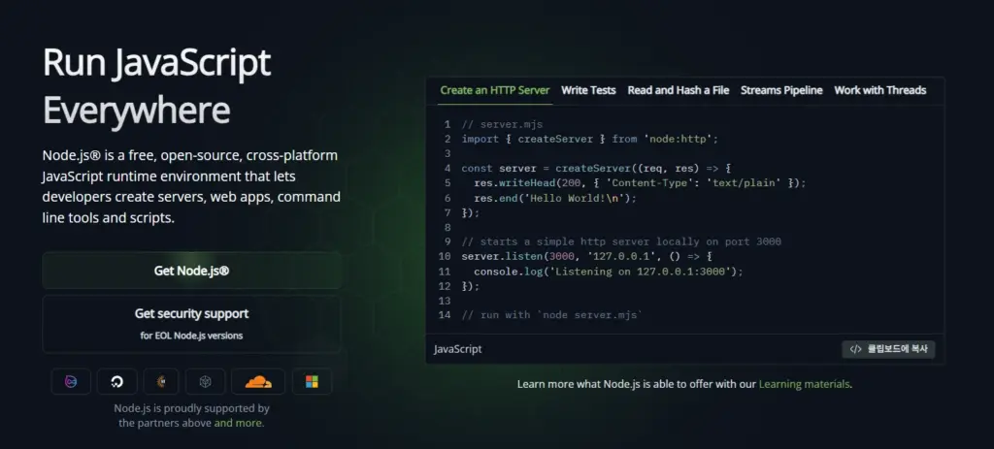View the Work with Threads tab

(x=879, y=90)
